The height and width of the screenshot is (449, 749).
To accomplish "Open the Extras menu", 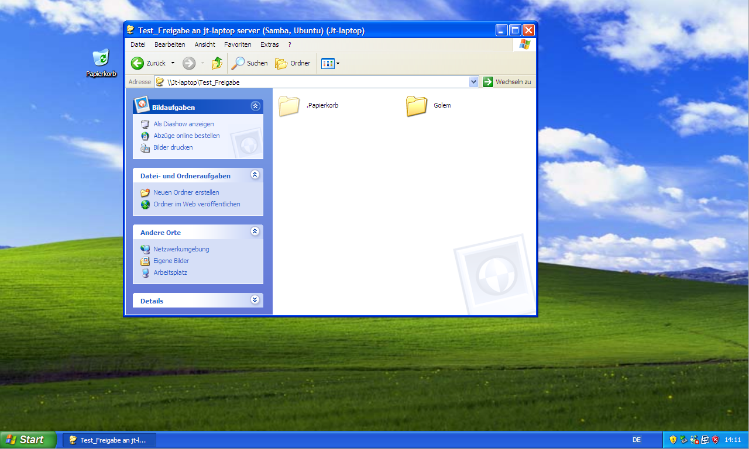I will pos(270,44).
